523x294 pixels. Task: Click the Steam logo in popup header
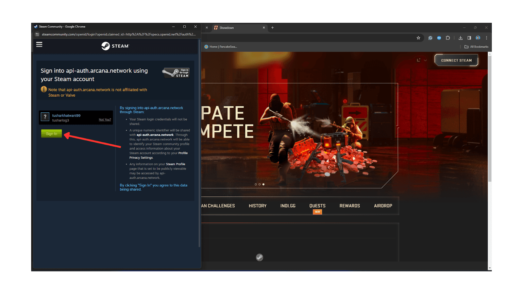(115, 46)
